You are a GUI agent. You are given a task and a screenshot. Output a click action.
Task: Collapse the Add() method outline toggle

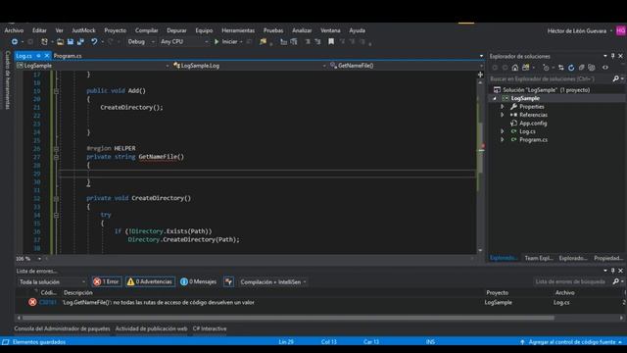56,91
